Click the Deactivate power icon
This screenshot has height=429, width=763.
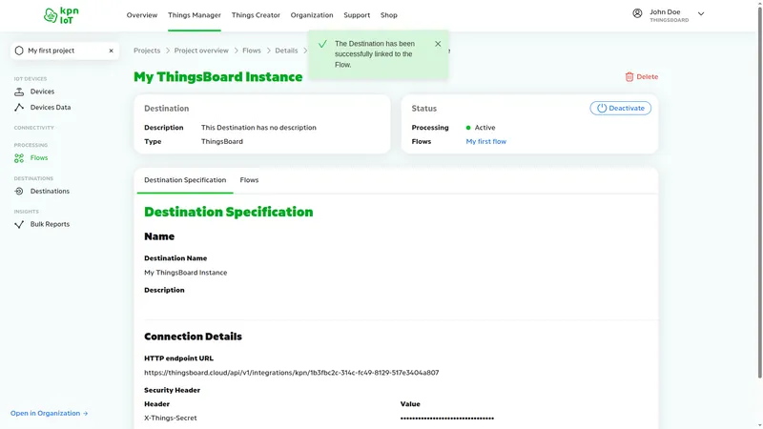(602, 108)
